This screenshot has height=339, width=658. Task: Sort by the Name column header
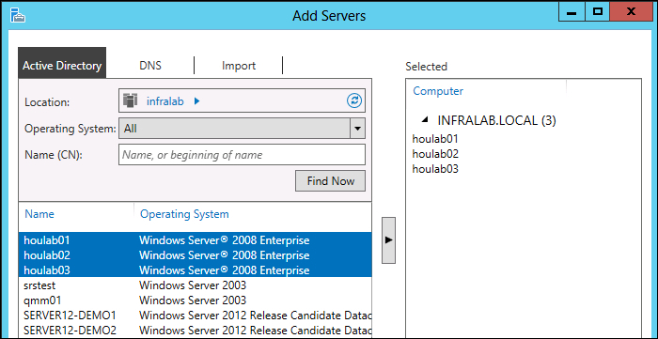tap(39, 214)
